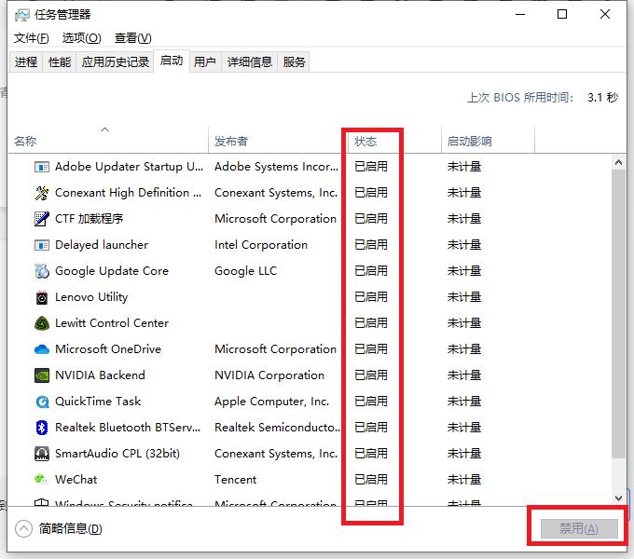Click the Lenovo Utility icon
Image resolution: width=634 pixels, height=559 pixels.
pos(42,297)
